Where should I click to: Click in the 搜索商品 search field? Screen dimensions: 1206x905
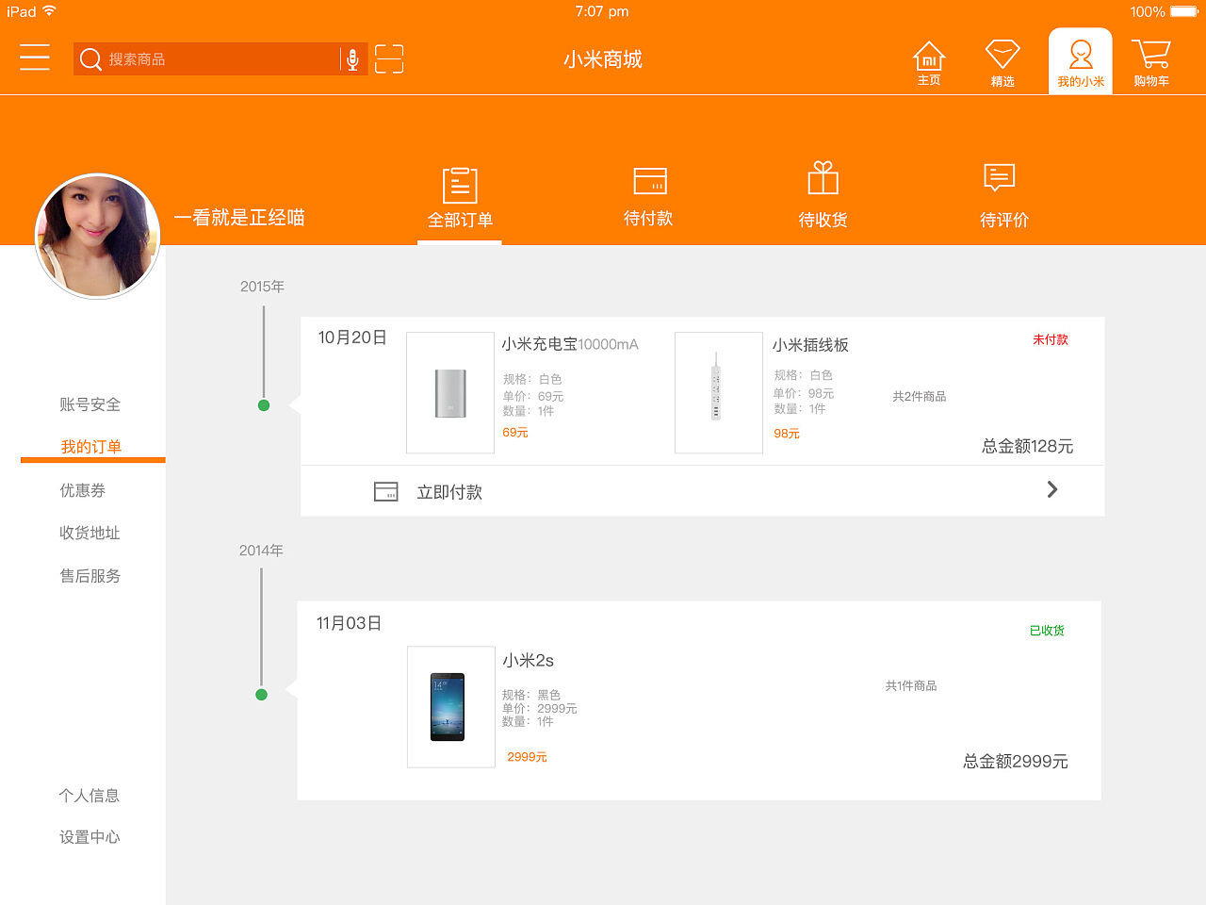pyautogui.click(x=220, y=59)
